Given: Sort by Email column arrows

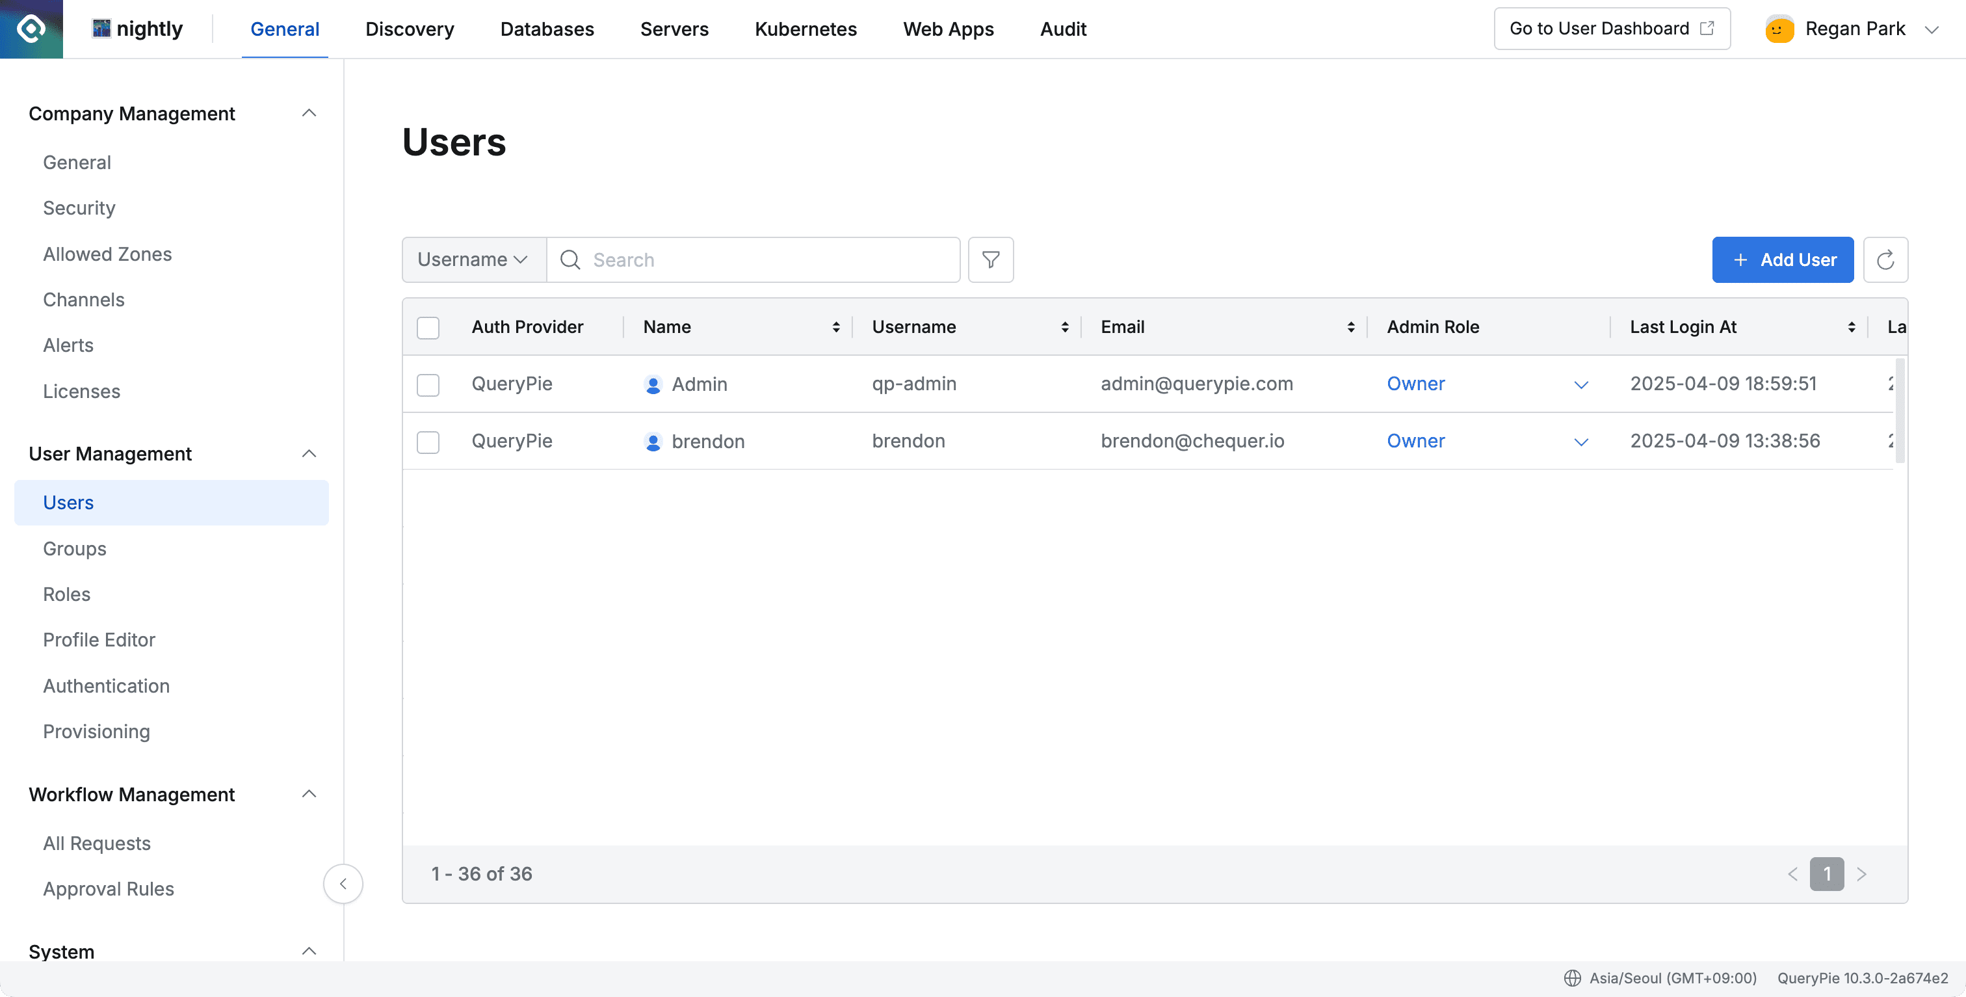Looking at the screenshot, I should pyautogui.click(x=1351, y=328).
